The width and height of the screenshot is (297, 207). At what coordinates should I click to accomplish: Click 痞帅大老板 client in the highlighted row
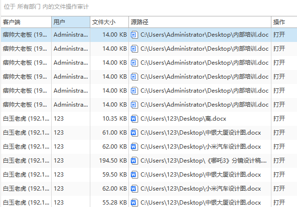pos(25,35)
